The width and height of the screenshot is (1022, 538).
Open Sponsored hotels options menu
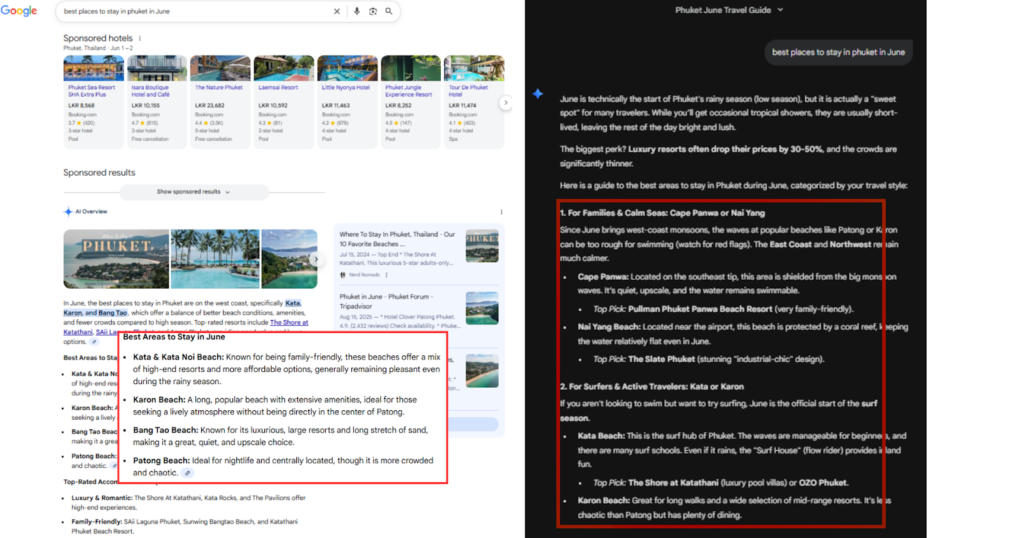point(140,38)
